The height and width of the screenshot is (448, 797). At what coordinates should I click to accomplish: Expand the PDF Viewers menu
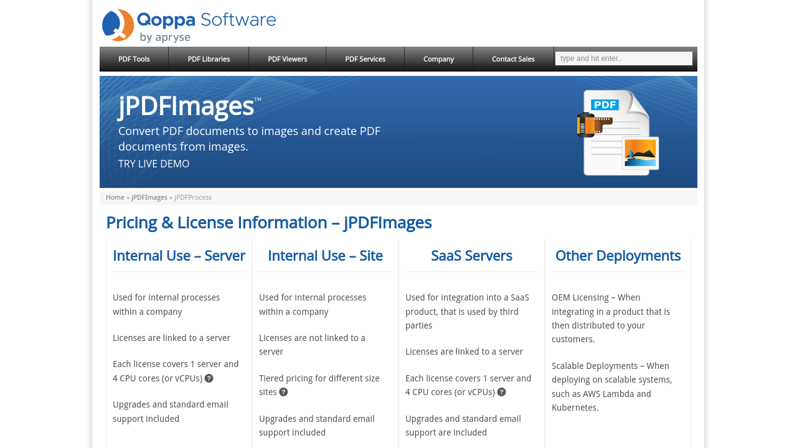click(x=287, y=59)
